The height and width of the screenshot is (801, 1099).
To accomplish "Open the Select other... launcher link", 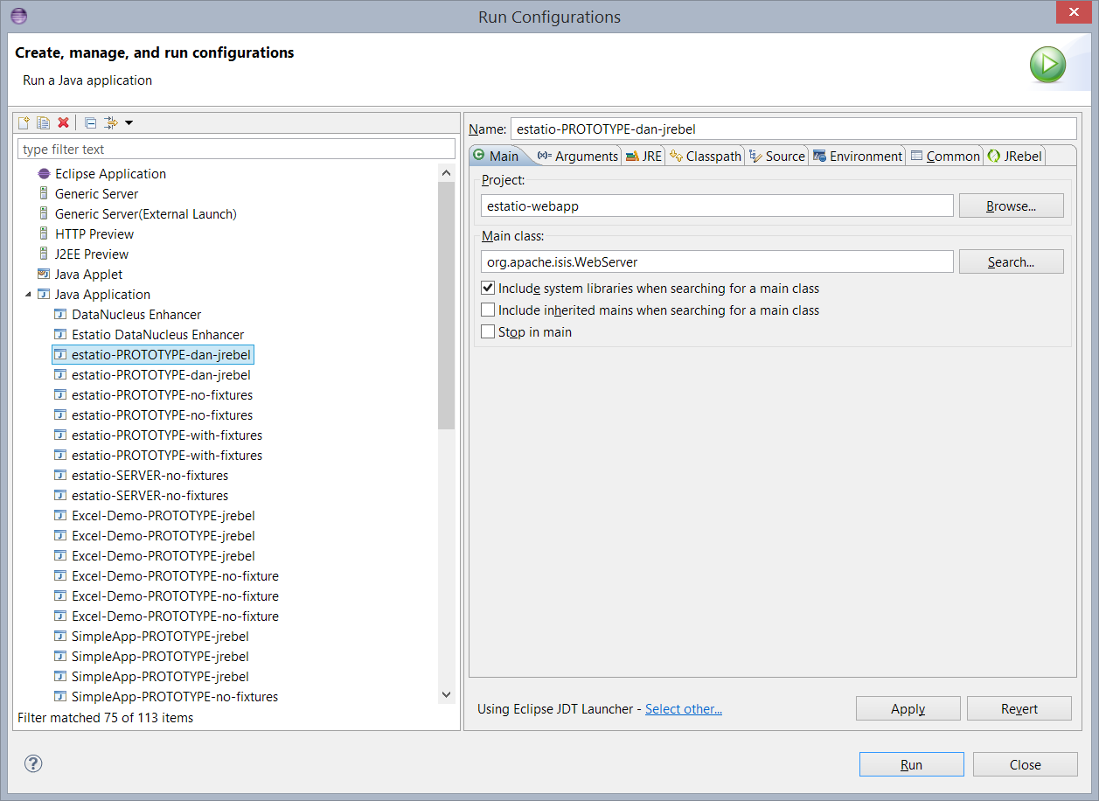I will 684,708.
